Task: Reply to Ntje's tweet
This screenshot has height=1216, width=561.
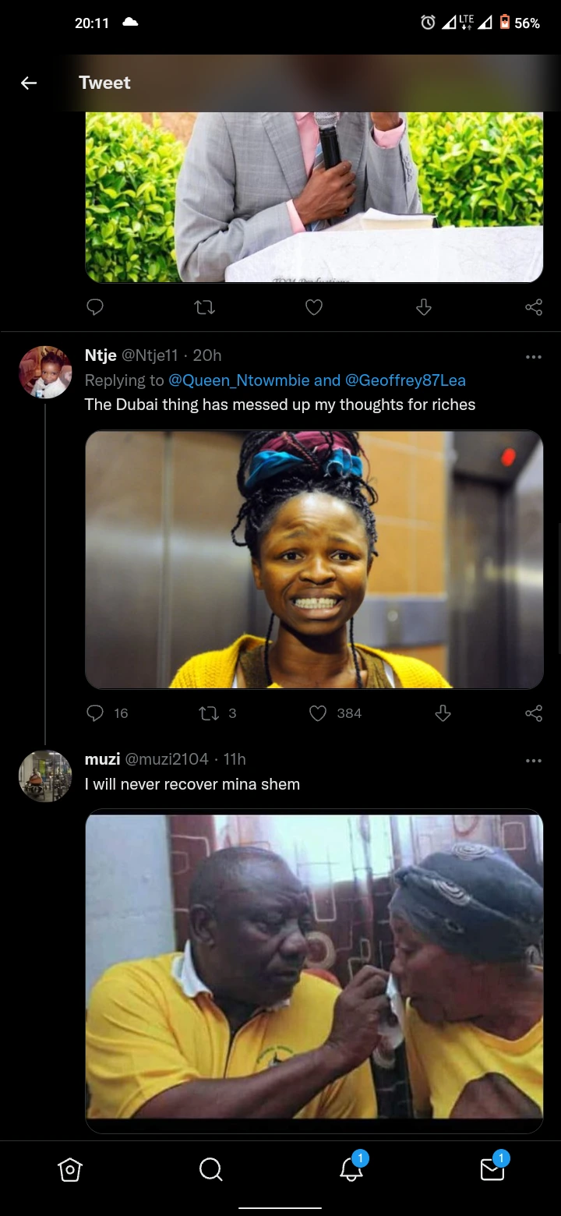Action: coord(95,713)
